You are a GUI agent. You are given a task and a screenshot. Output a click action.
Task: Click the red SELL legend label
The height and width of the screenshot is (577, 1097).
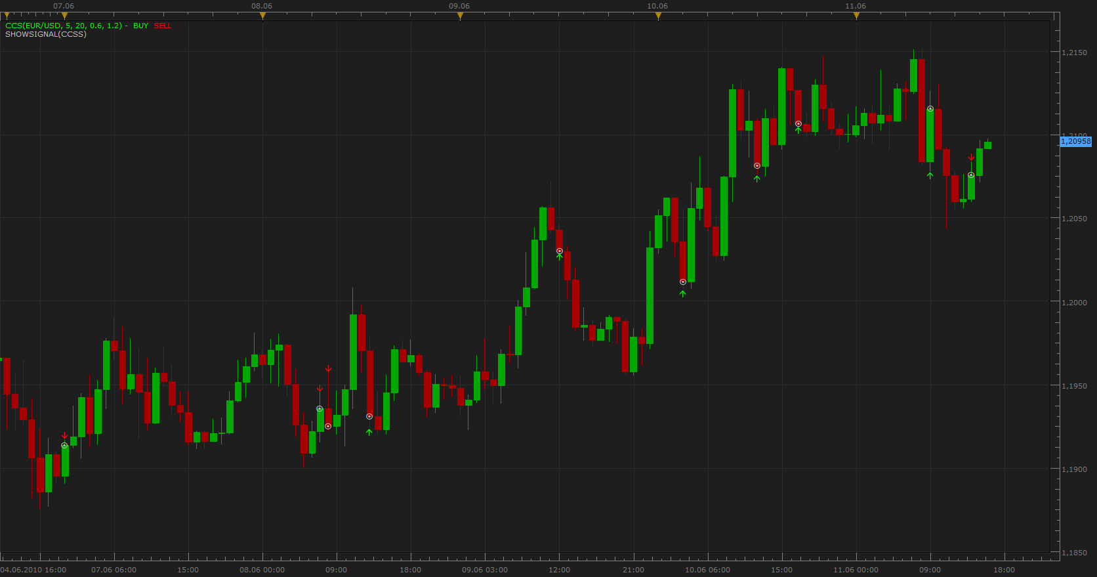tap(163, 26)
